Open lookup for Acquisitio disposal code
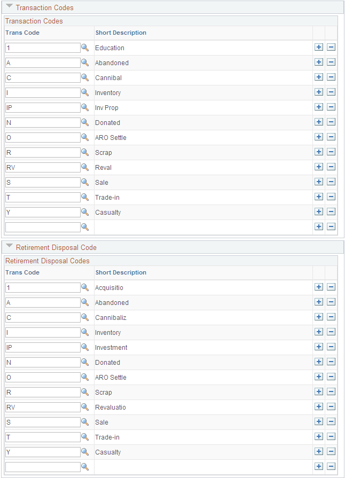The width and height of the screenshot is (345, 478). pos(85,287)
